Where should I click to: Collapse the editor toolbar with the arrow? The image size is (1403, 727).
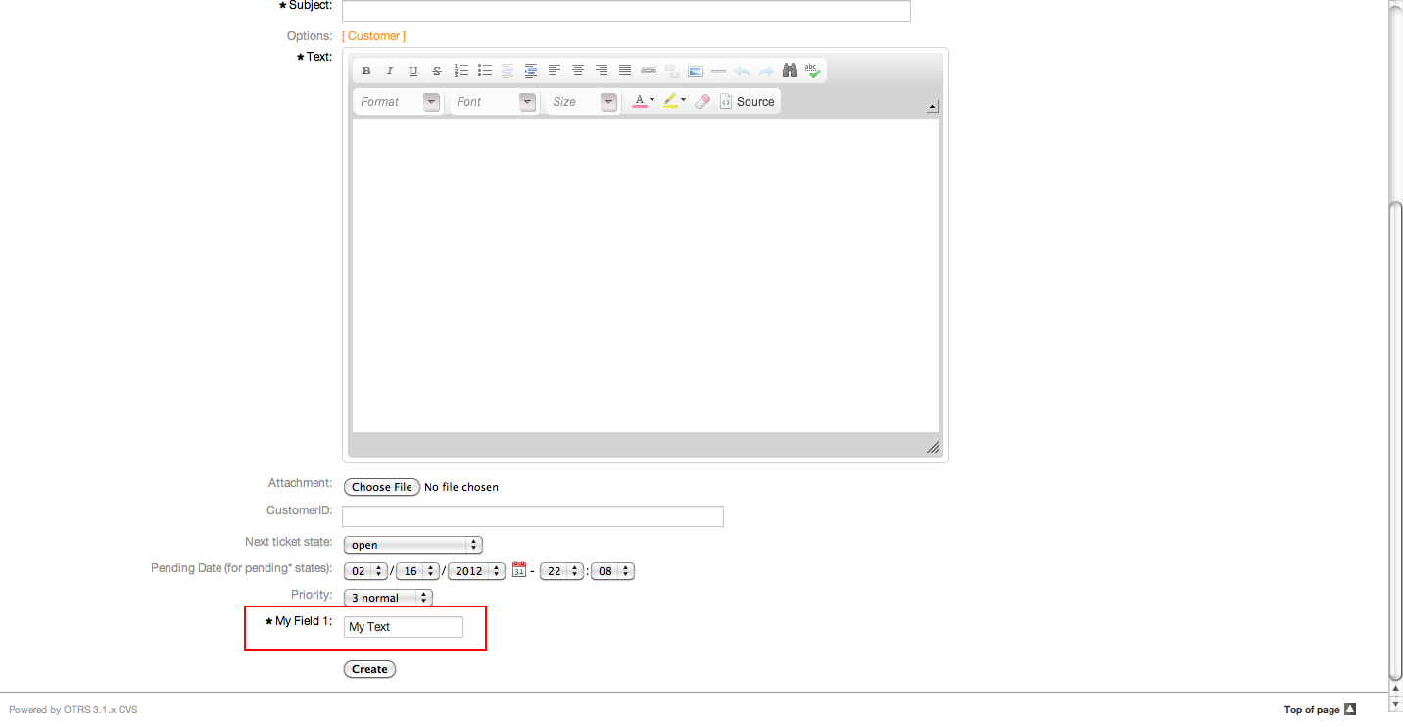click(x=932, y=107)
